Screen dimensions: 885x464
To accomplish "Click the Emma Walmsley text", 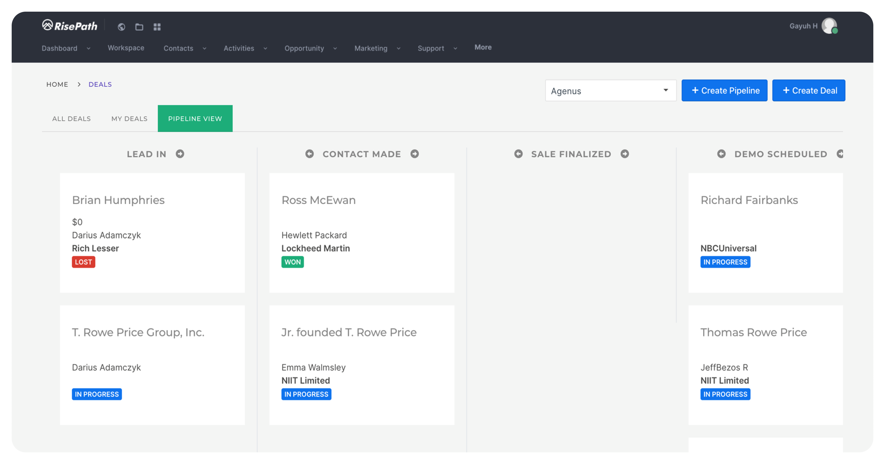I will (x=313, y=368).
